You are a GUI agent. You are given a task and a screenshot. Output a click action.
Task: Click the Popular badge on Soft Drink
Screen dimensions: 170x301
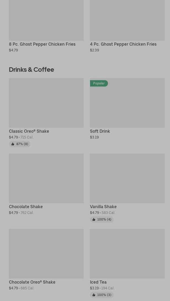click(99, 83)
